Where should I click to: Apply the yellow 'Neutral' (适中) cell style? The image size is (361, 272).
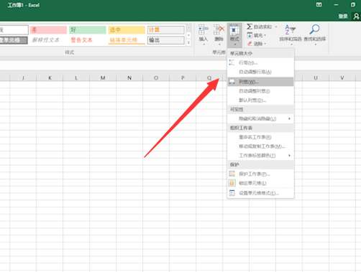point(127,29)
